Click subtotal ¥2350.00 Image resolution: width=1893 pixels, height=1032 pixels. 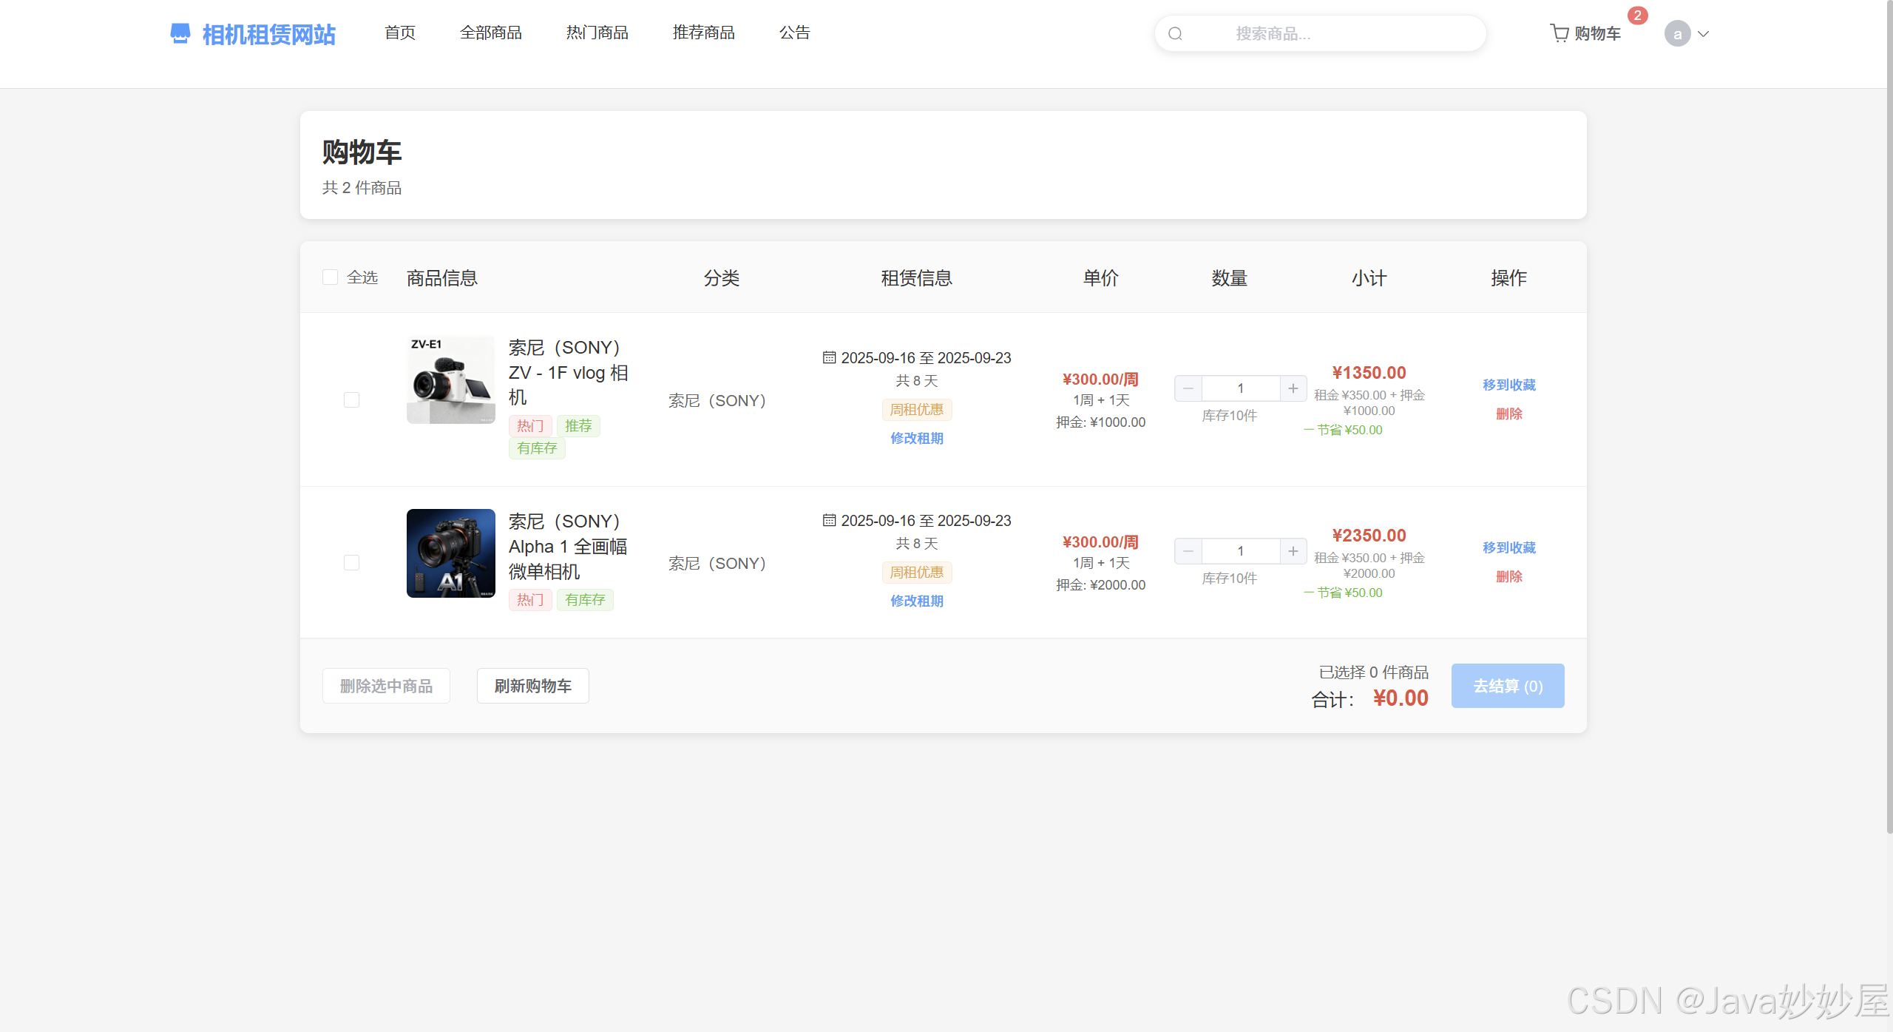1369,536
